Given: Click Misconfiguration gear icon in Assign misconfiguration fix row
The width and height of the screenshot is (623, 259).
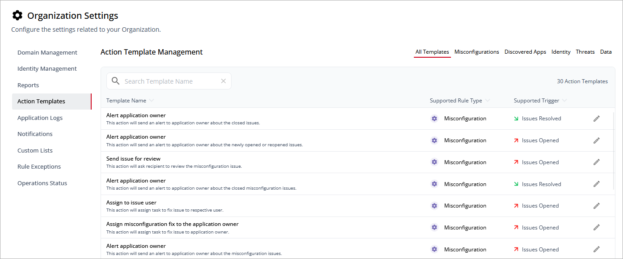Looking at the screenshot, I should pos(434,227).
